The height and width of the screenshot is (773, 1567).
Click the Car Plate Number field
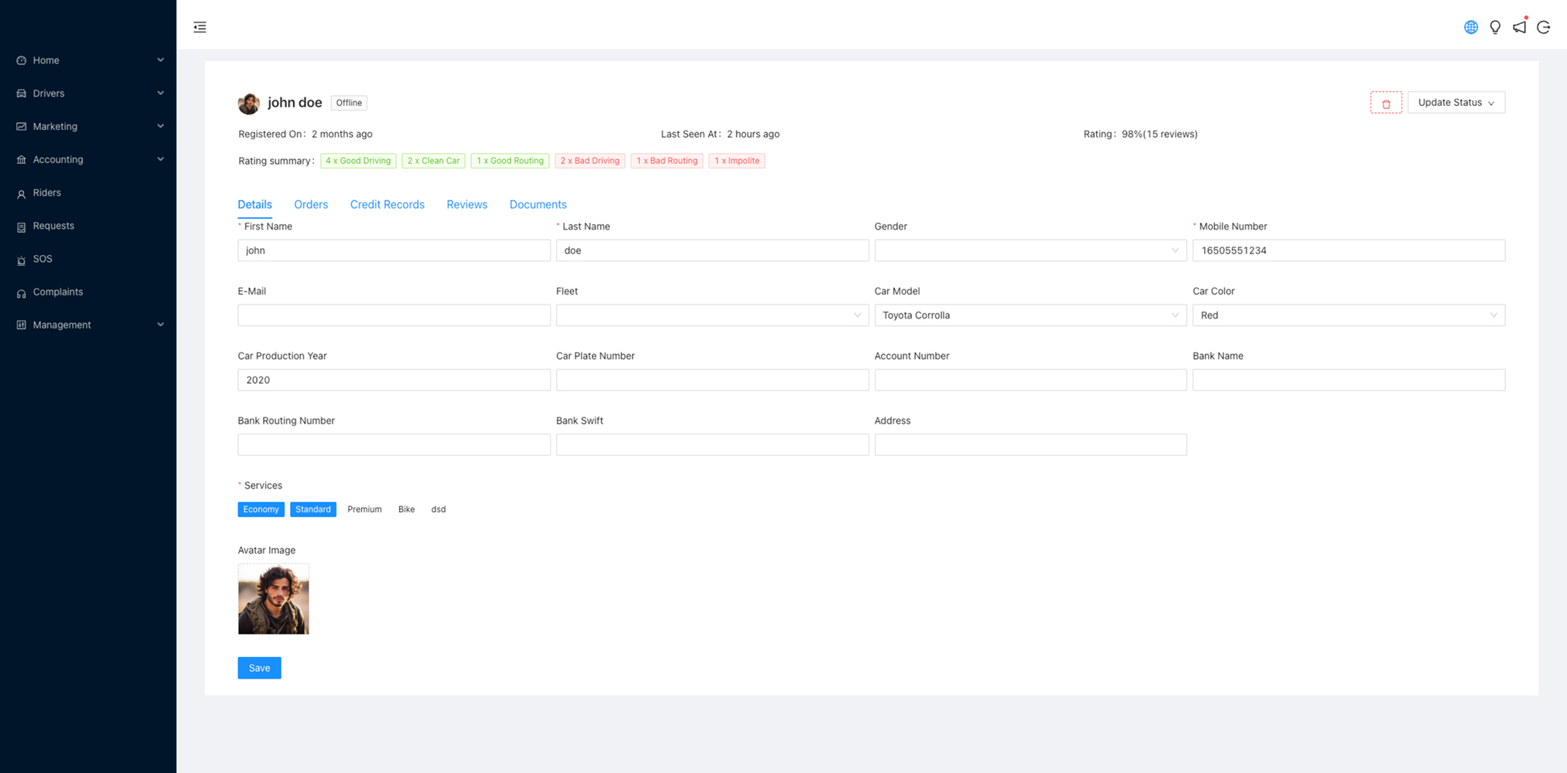(x=712, y=380)
